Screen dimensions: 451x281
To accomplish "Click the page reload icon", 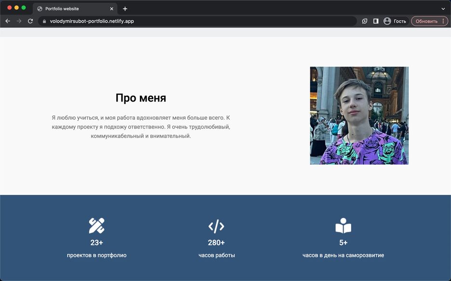I will pos(31,21).
